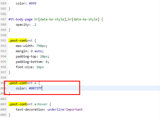Click 'text-decoration' on line 1004

[x=30, y=109]
